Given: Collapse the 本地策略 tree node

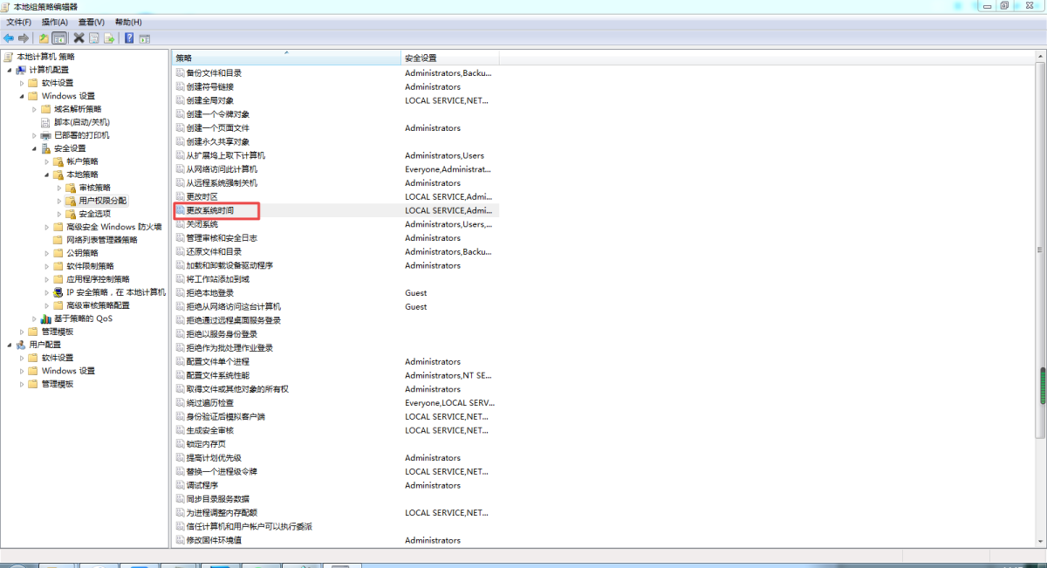Looking at the screenshot, I should pos(47,175).
